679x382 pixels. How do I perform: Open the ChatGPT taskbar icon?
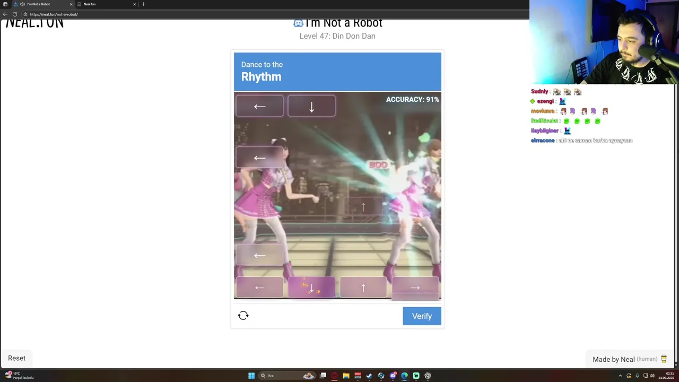coord(428,376)
